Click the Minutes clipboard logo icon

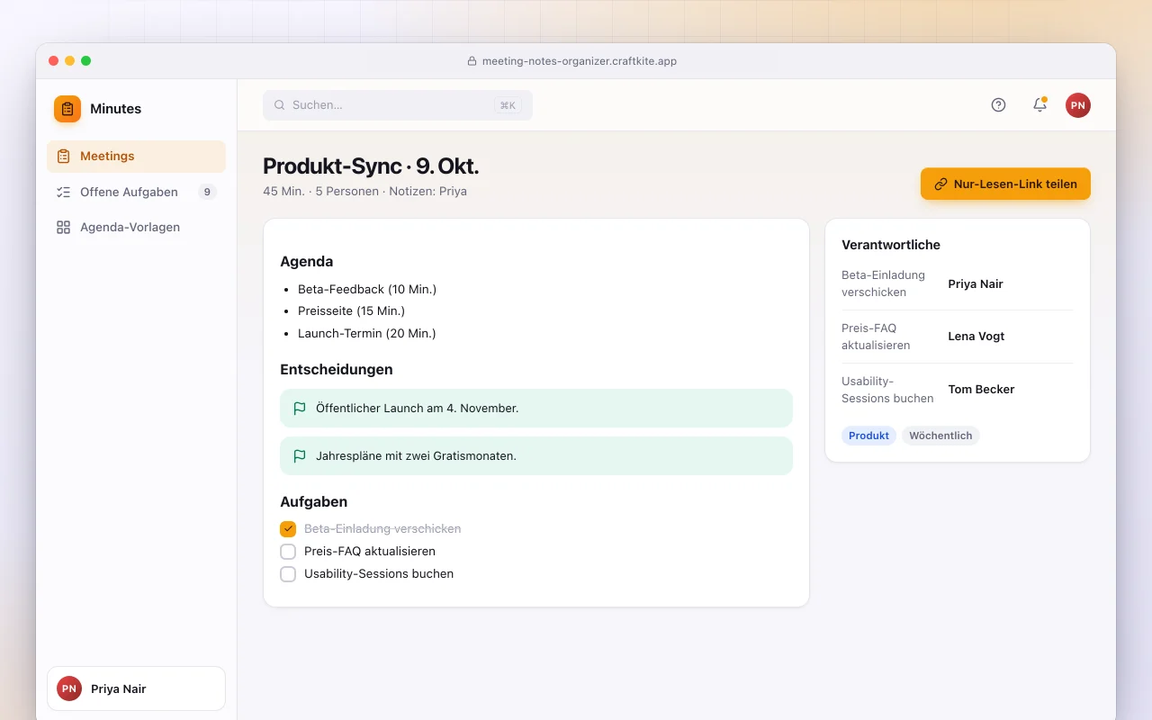point(67,109)
